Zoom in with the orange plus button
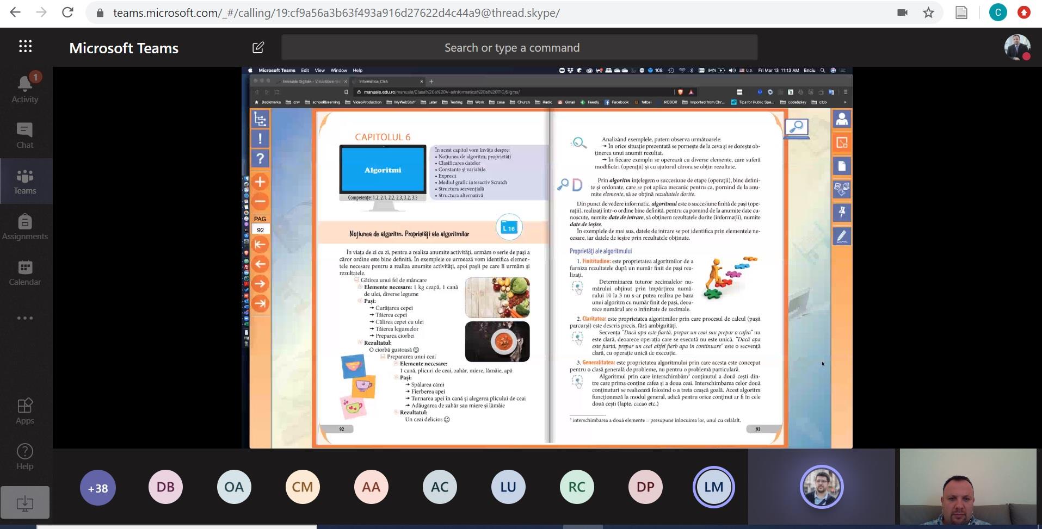This screenshot has height=529, width=1042. pos(260,182)
